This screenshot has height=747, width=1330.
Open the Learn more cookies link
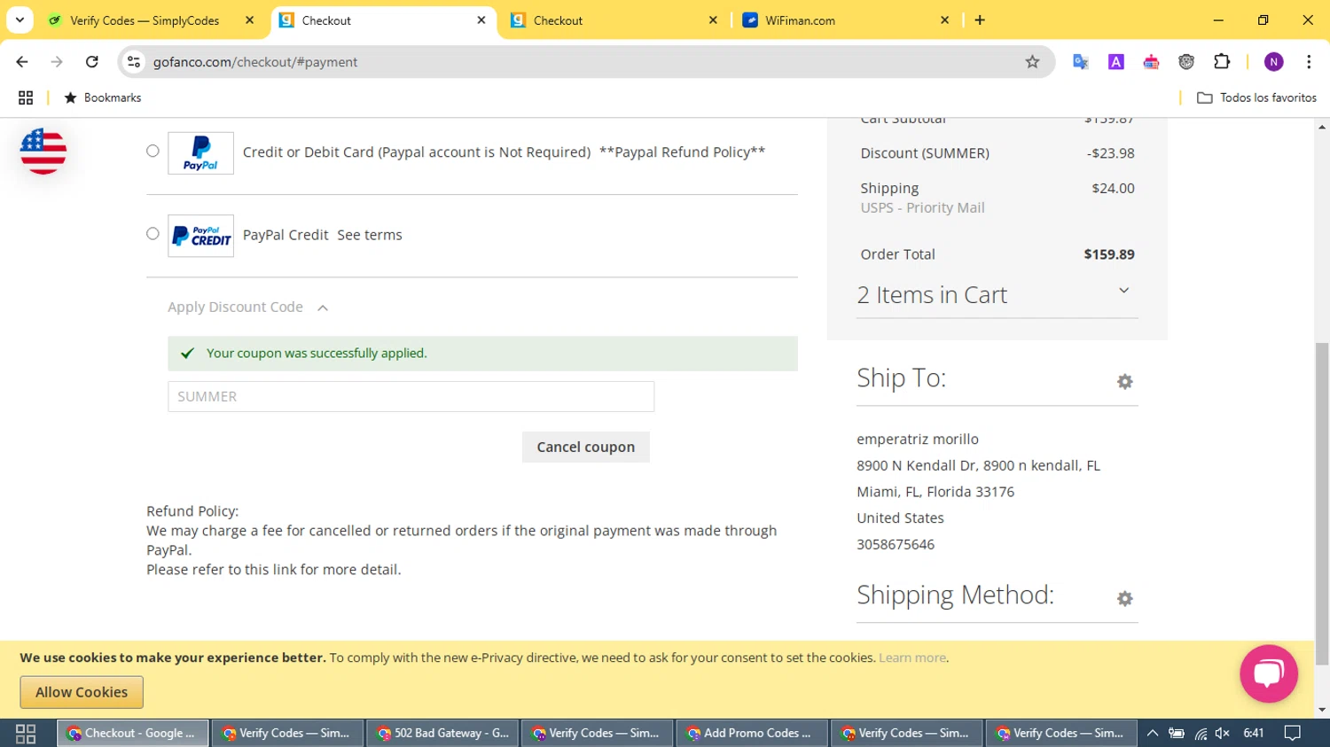[912, 658]
